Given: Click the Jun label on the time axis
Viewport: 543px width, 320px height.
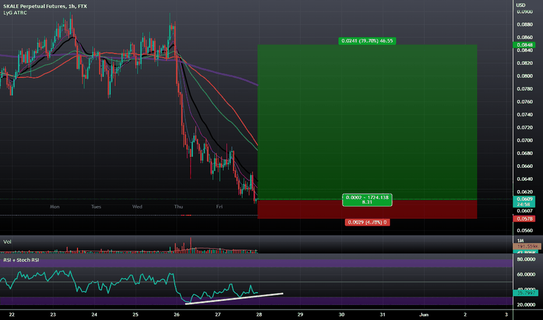Looking at the screenshot, I should pyautogui.click(x=424, y=314).
